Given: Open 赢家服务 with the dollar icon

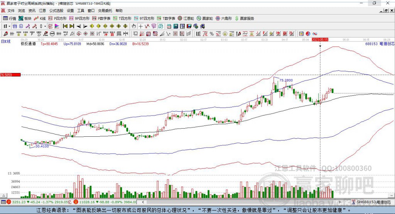Looking at the screenshot, I should click(x=244, y=19).
